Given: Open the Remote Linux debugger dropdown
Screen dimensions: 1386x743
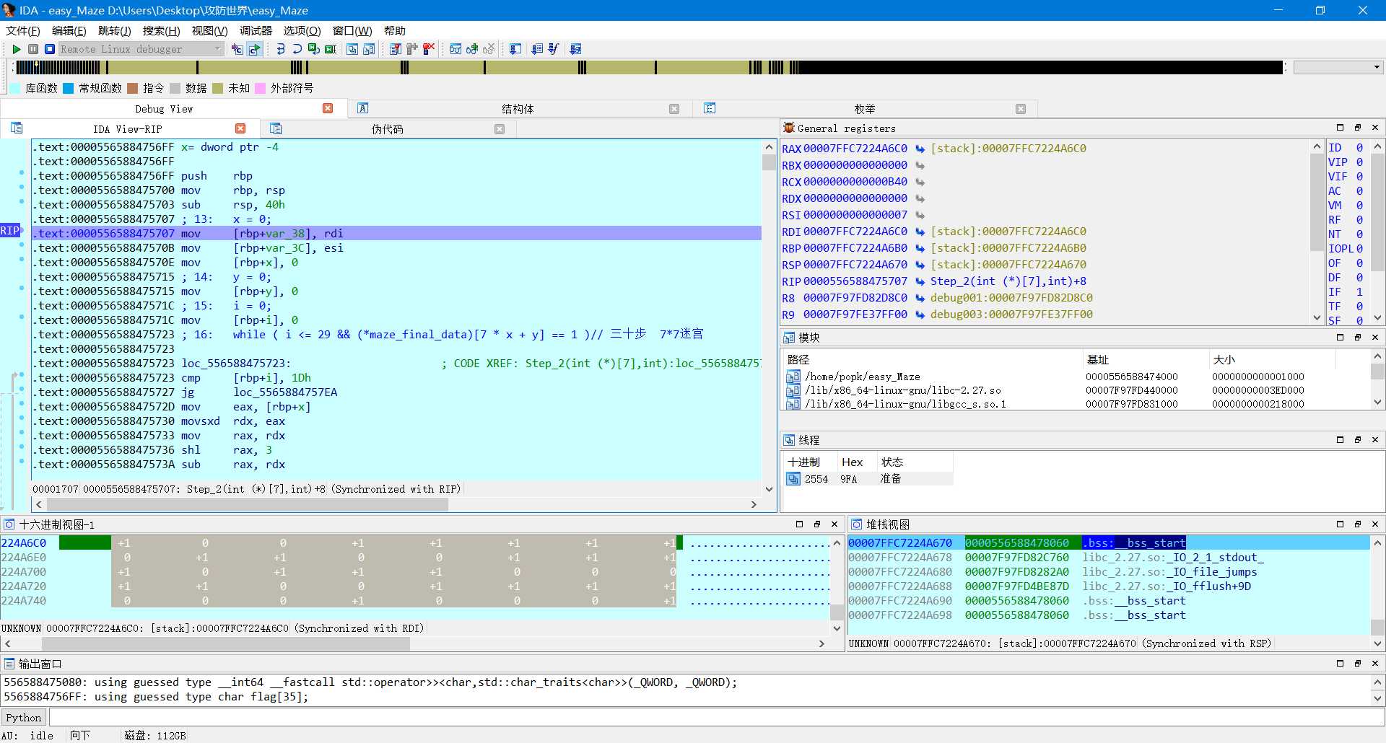Looking at the screenshot, I should pos(217,49).
